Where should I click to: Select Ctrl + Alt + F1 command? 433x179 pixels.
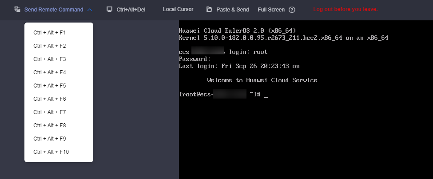[49, 33]
